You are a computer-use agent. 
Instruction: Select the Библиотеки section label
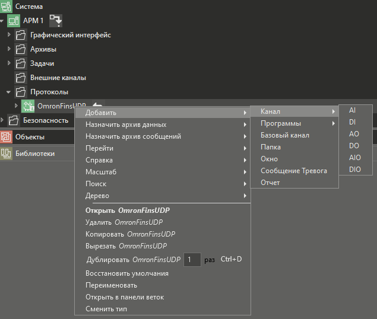point(35,154)
